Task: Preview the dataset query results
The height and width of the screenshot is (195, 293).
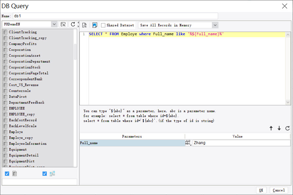Action: click(x=84, y=25)
